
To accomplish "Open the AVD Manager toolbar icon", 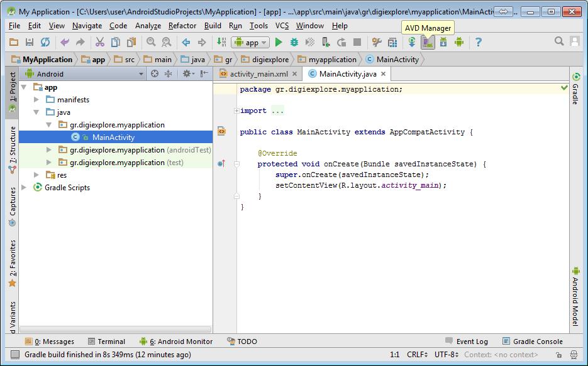I will pyautogui.click(x=428, y=42).
